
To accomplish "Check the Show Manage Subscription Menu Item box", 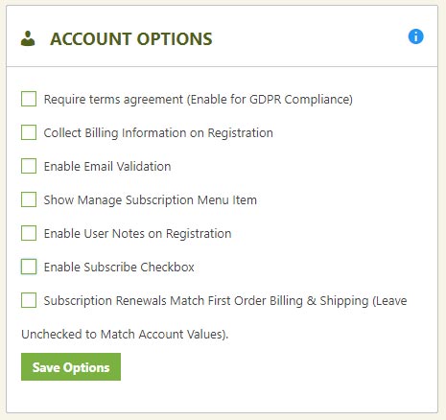I will pos(29,199).
